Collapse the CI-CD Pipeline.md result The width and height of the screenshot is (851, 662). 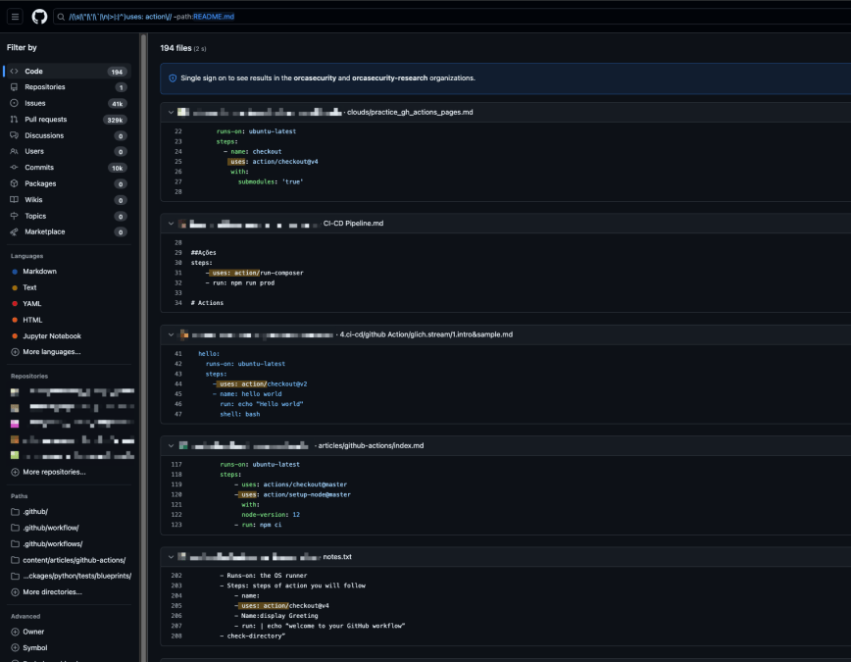pyautogui.click(x=171, y=224)
